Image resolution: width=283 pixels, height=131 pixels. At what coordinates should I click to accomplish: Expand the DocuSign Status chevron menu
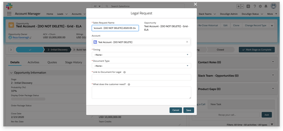coord(262,14)
